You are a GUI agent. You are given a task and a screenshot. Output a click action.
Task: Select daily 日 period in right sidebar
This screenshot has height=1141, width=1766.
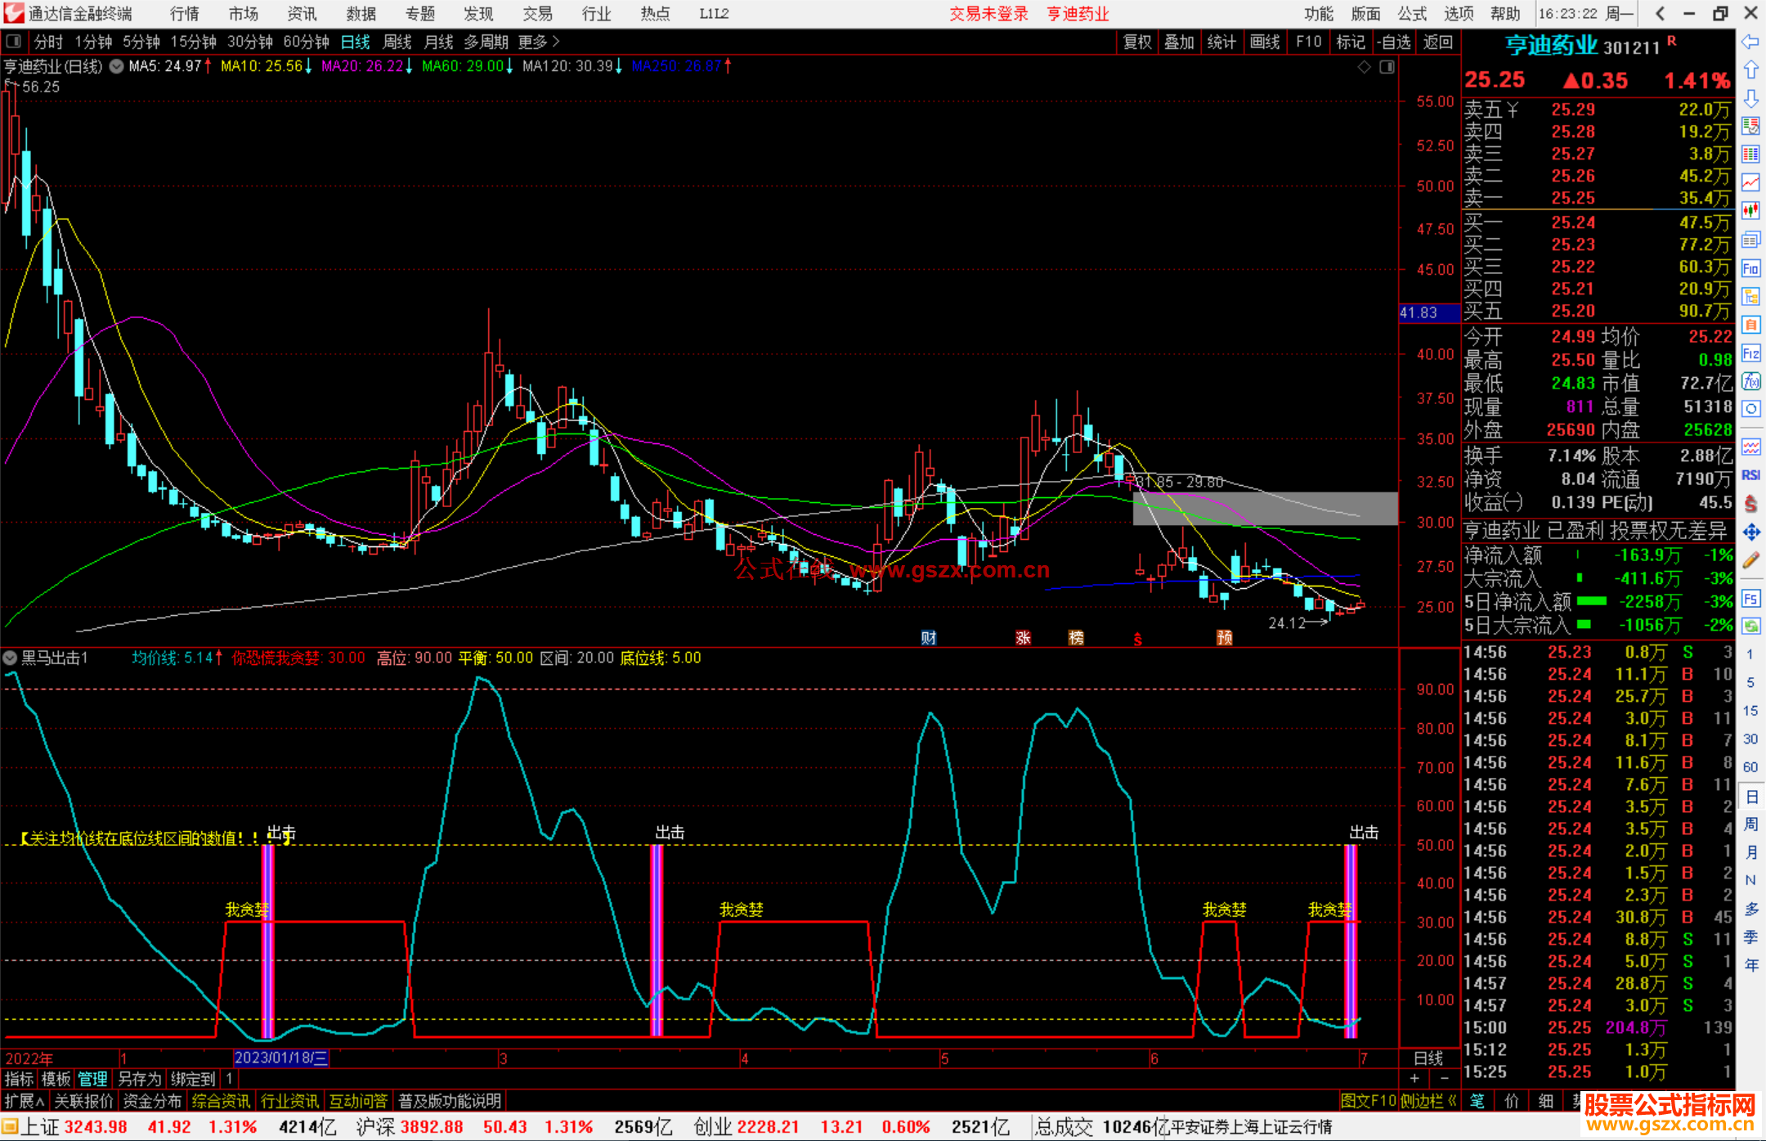[1751, 796]
